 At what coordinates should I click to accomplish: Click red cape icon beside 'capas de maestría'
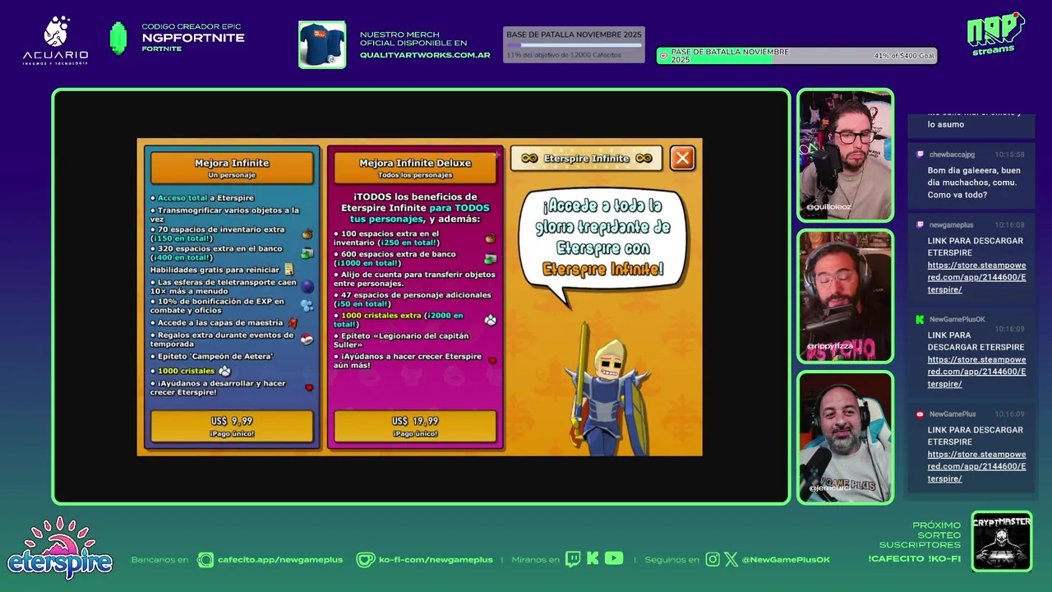click(x=293, y=323)
